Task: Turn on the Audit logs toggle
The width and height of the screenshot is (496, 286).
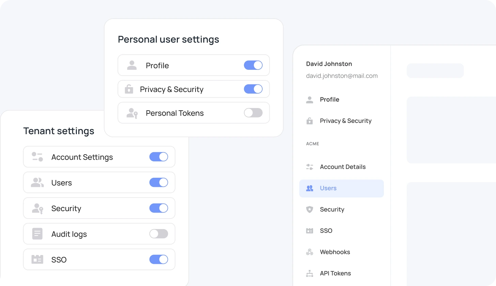Action: 159,234
